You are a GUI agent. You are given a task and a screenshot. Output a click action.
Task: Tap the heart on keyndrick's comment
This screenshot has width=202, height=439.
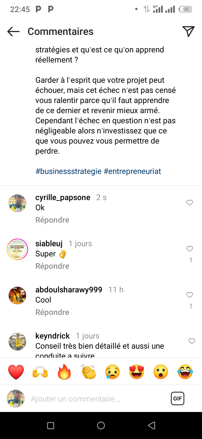(x=192, y=341)
